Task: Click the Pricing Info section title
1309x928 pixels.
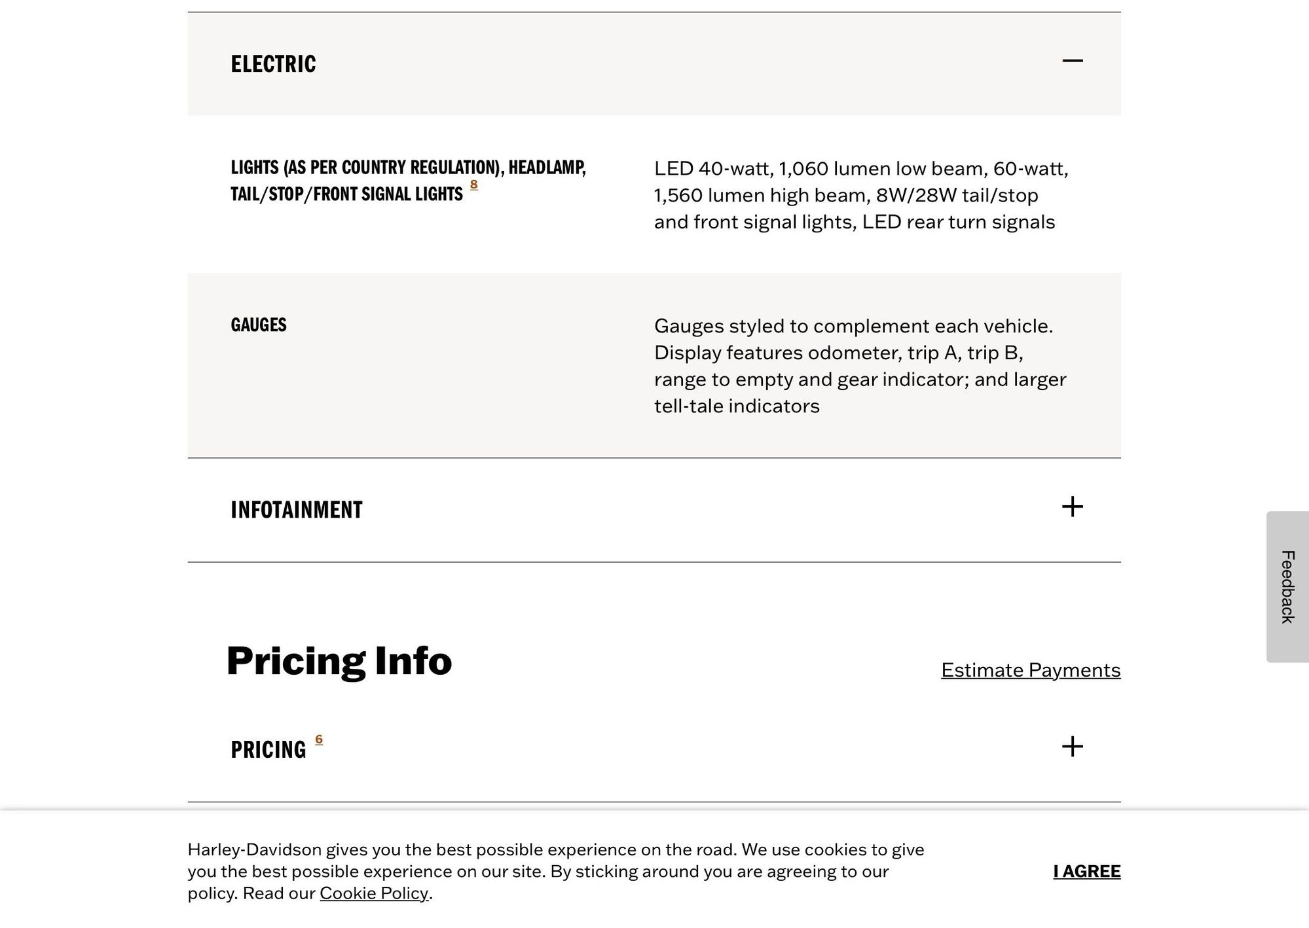Action: point(339,661)
